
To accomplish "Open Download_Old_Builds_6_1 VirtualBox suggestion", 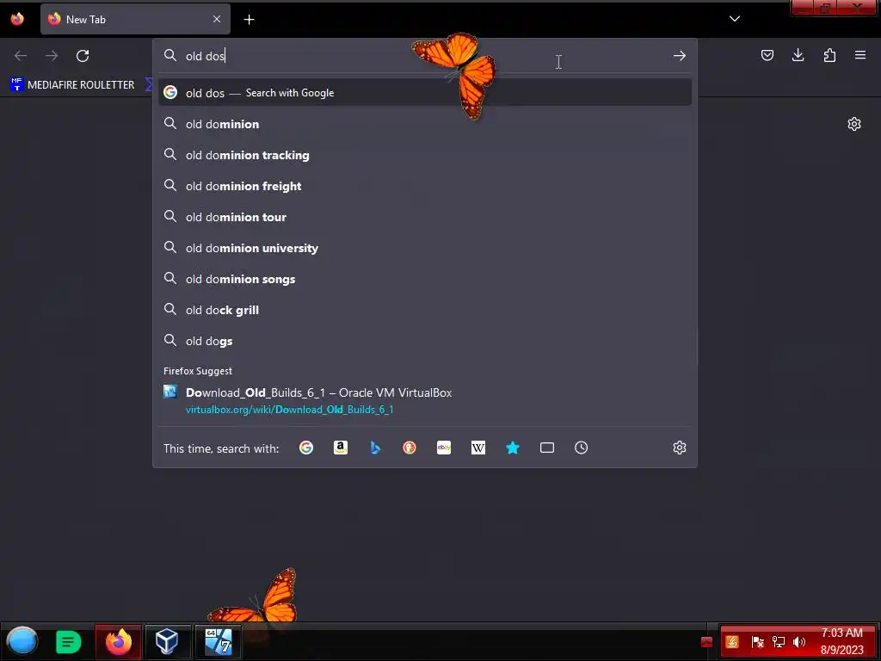I will pyautogui.click(x=425, y=401).
